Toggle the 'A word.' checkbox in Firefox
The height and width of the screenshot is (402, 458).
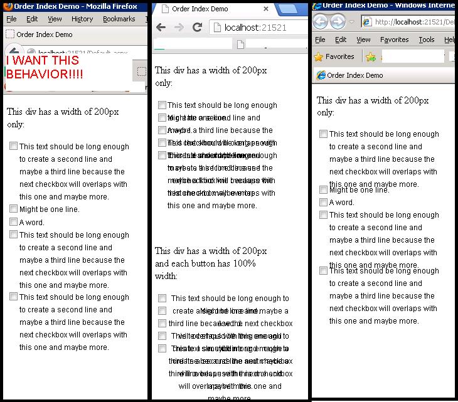(x=13, y=221)
